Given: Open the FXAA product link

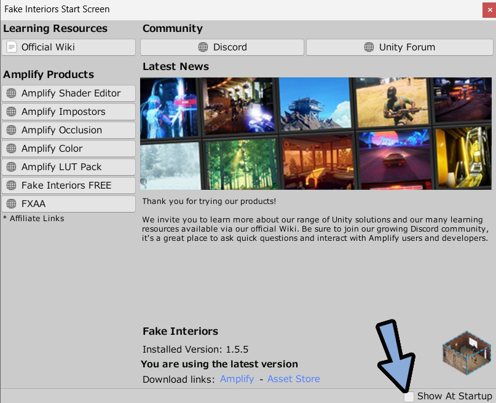Looking at the screenshot, I should pos(68,204).
